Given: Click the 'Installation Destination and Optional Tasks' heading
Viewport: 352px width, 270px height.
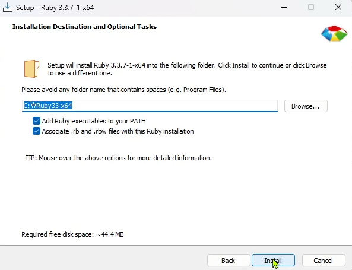Looking at the screenshot, I should click(84, 27).
